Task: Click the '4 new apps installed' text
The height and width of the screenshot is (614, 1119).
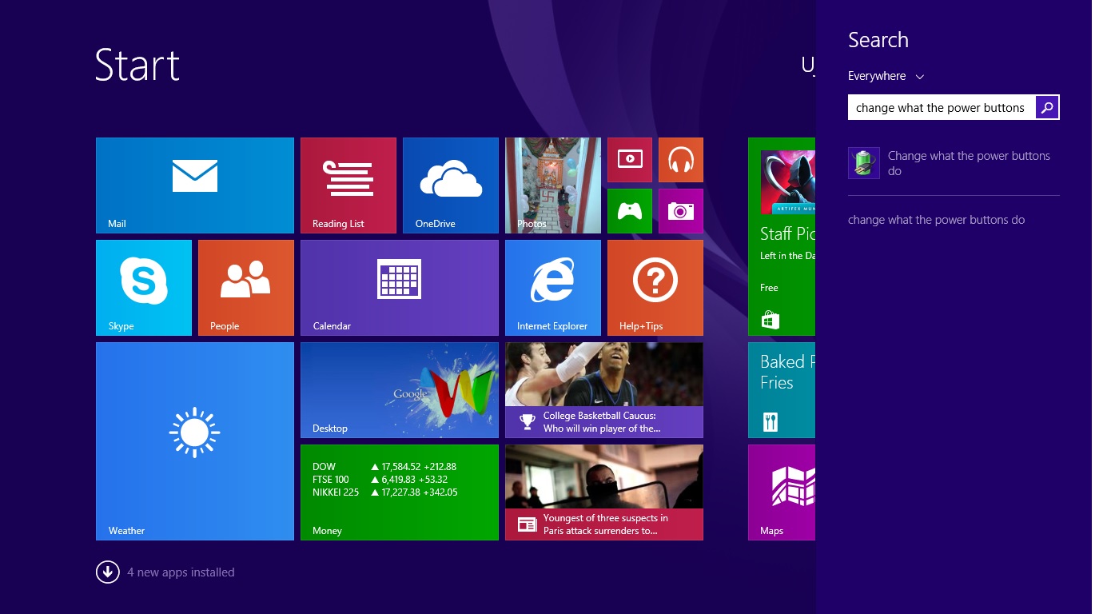Action: [x=181, y=572]
